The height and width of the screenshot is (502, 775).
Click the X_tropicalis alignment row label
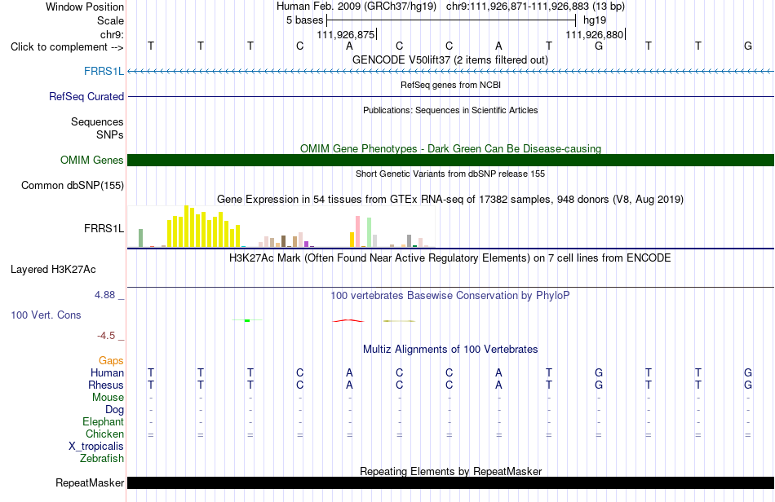click(x=96, y=447)
